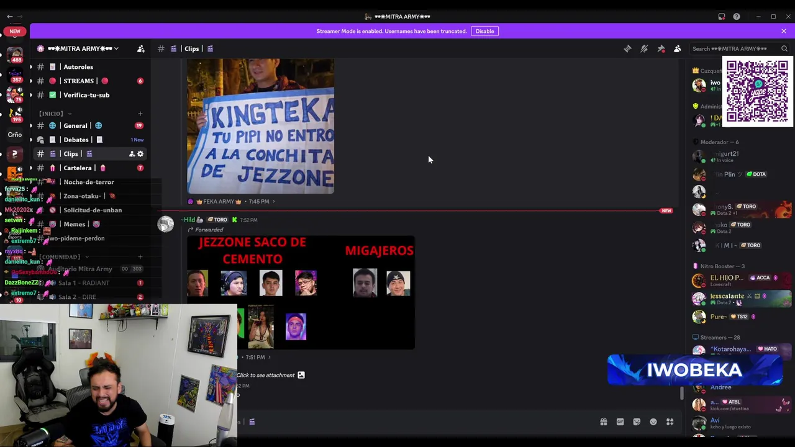Create channel in INICIO category plus
This screenshot has width=795, height=447.
click(140, 114)
